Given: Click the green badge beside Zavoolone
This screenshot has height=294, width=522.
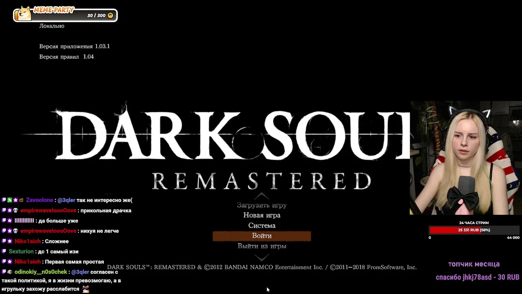Looking at the screenshot, I should 10,200.
